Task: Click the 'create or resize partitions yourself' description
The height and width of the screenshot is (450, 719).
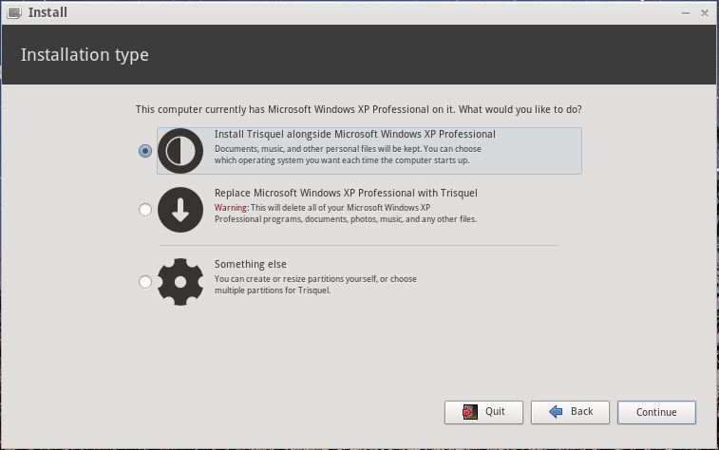Action: point(315,279)
